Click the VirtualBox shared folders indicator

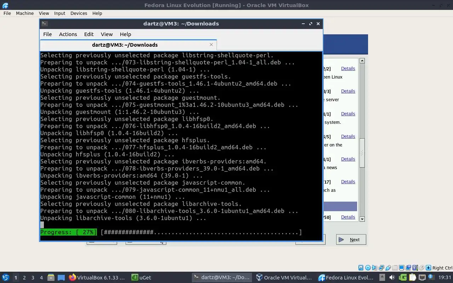(x=395, y=268)
